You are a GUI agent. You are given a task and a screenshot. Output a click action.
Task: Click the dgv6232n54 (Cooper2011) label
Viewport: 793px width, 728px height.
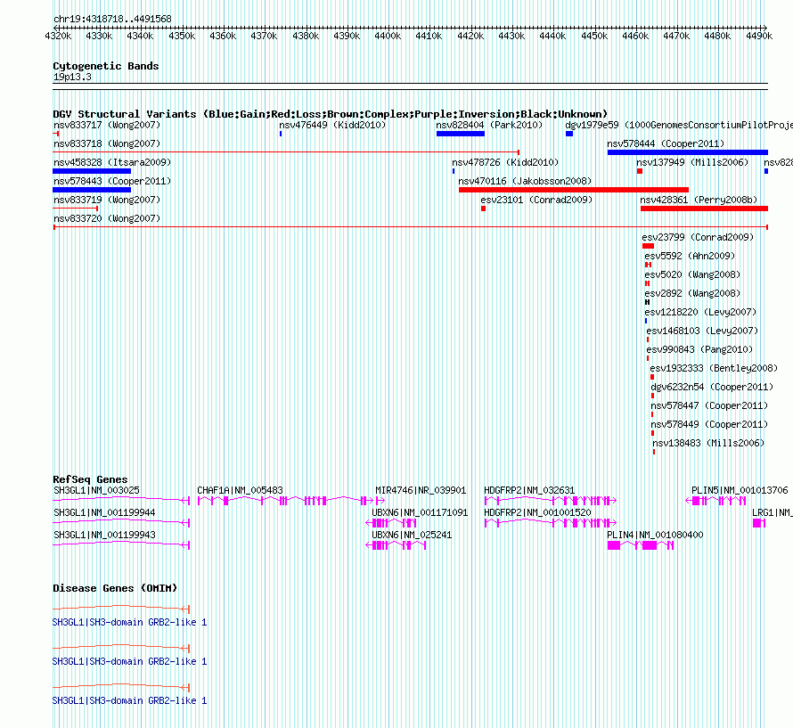pyautogui.click(x=712, y=387)
